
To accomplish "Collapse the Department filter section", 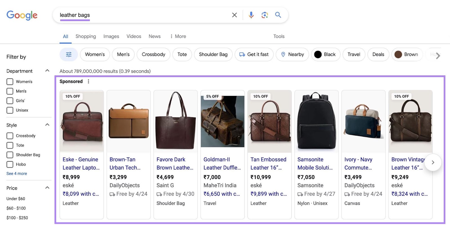I will click(x=47, y=71).
